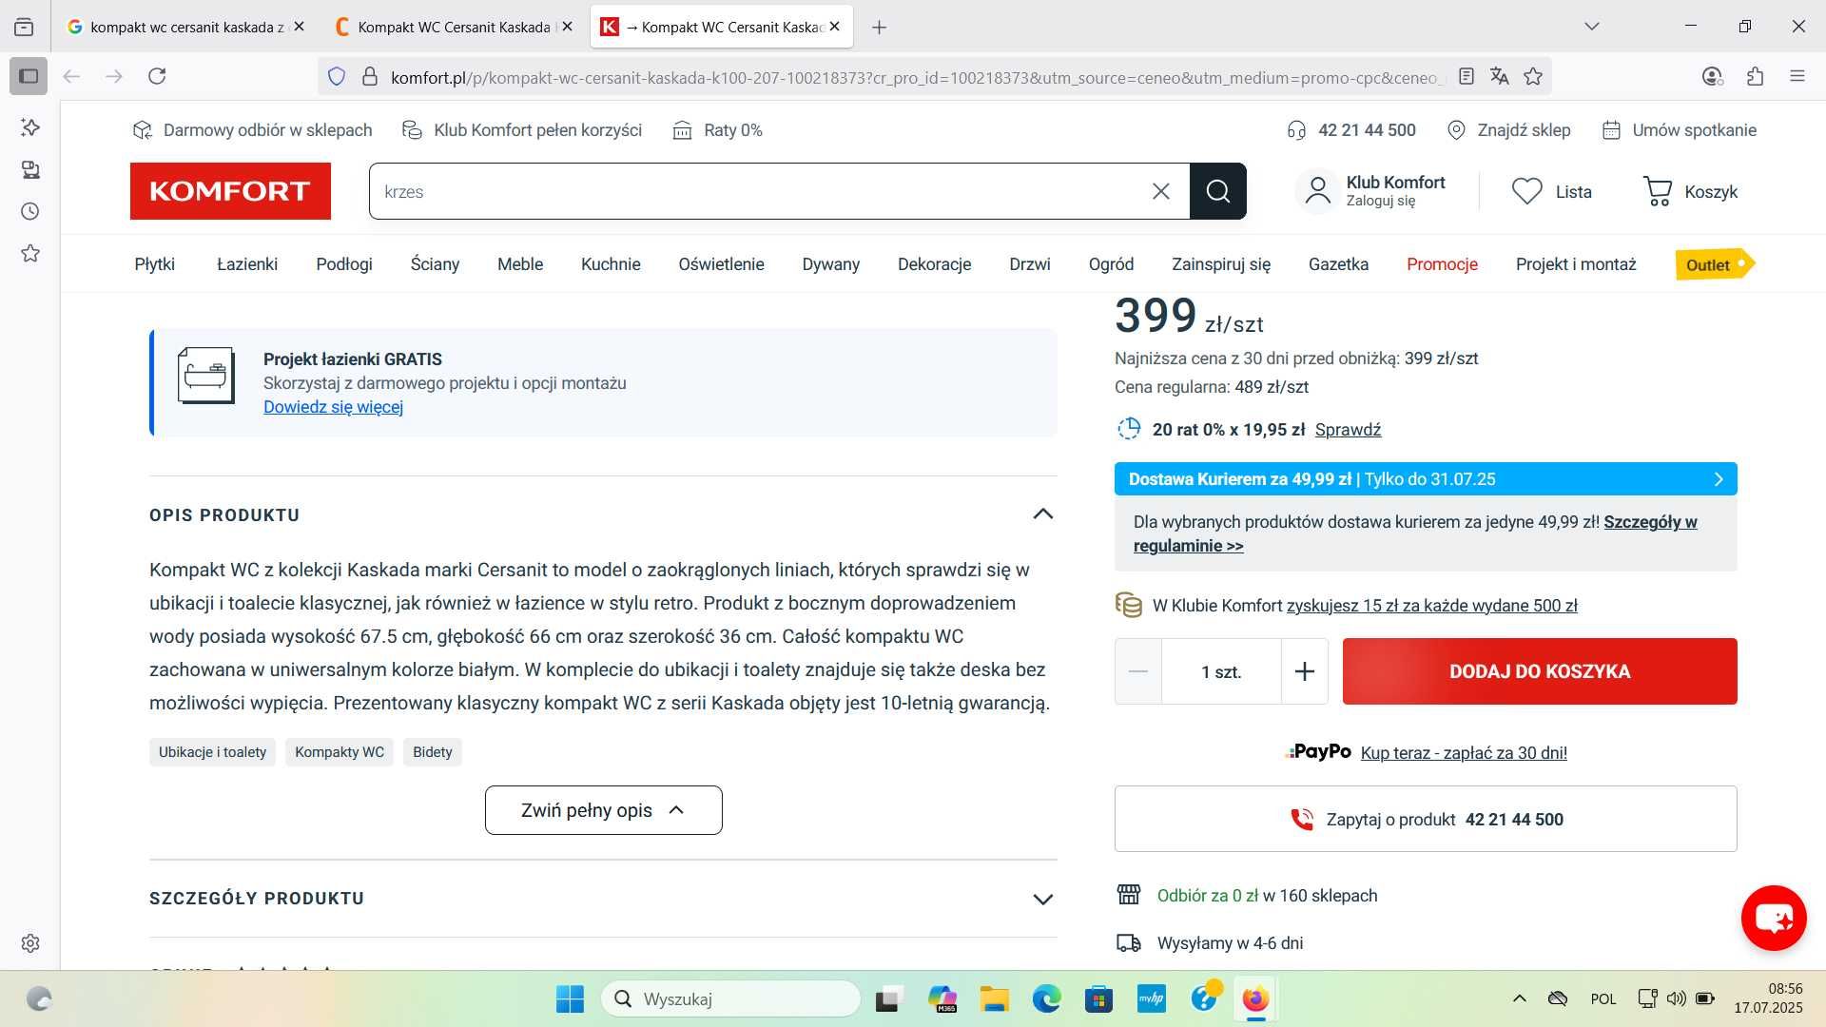Open the list all tabs dropdown
Viewport: 1826px width, 1027px height.
click(1592, 27)
